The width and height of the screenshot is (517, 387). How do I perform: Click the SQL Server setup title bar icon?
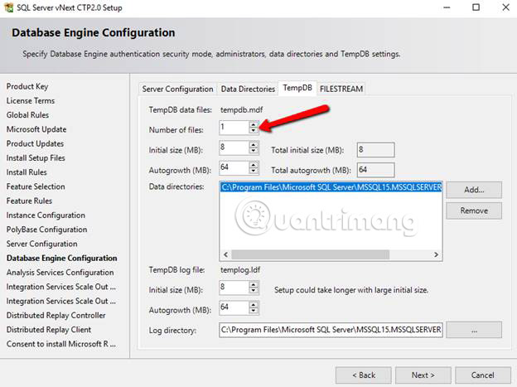tap(9, 7)
